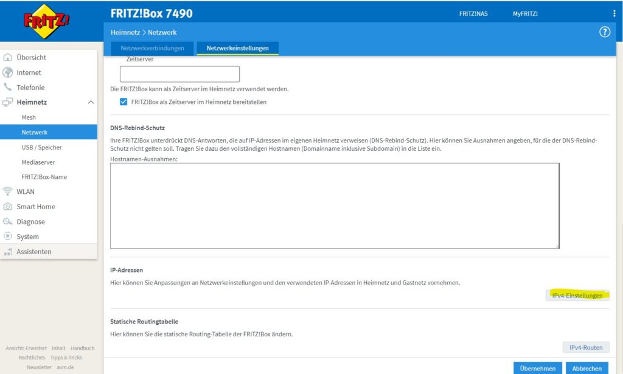Expand the System sidebar section
Image resolution: width=623 pixels, height=374 pixels.
tap(27, 237)
